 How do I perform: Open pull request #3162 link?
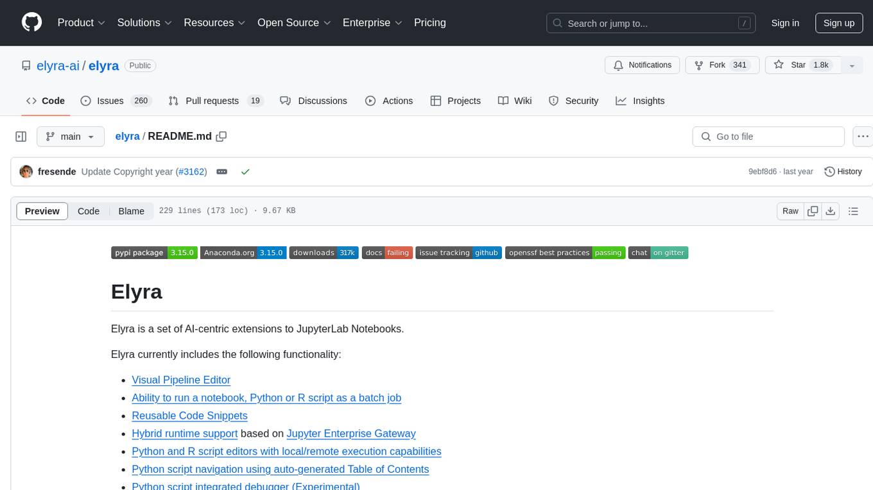(x=191, y=172)
